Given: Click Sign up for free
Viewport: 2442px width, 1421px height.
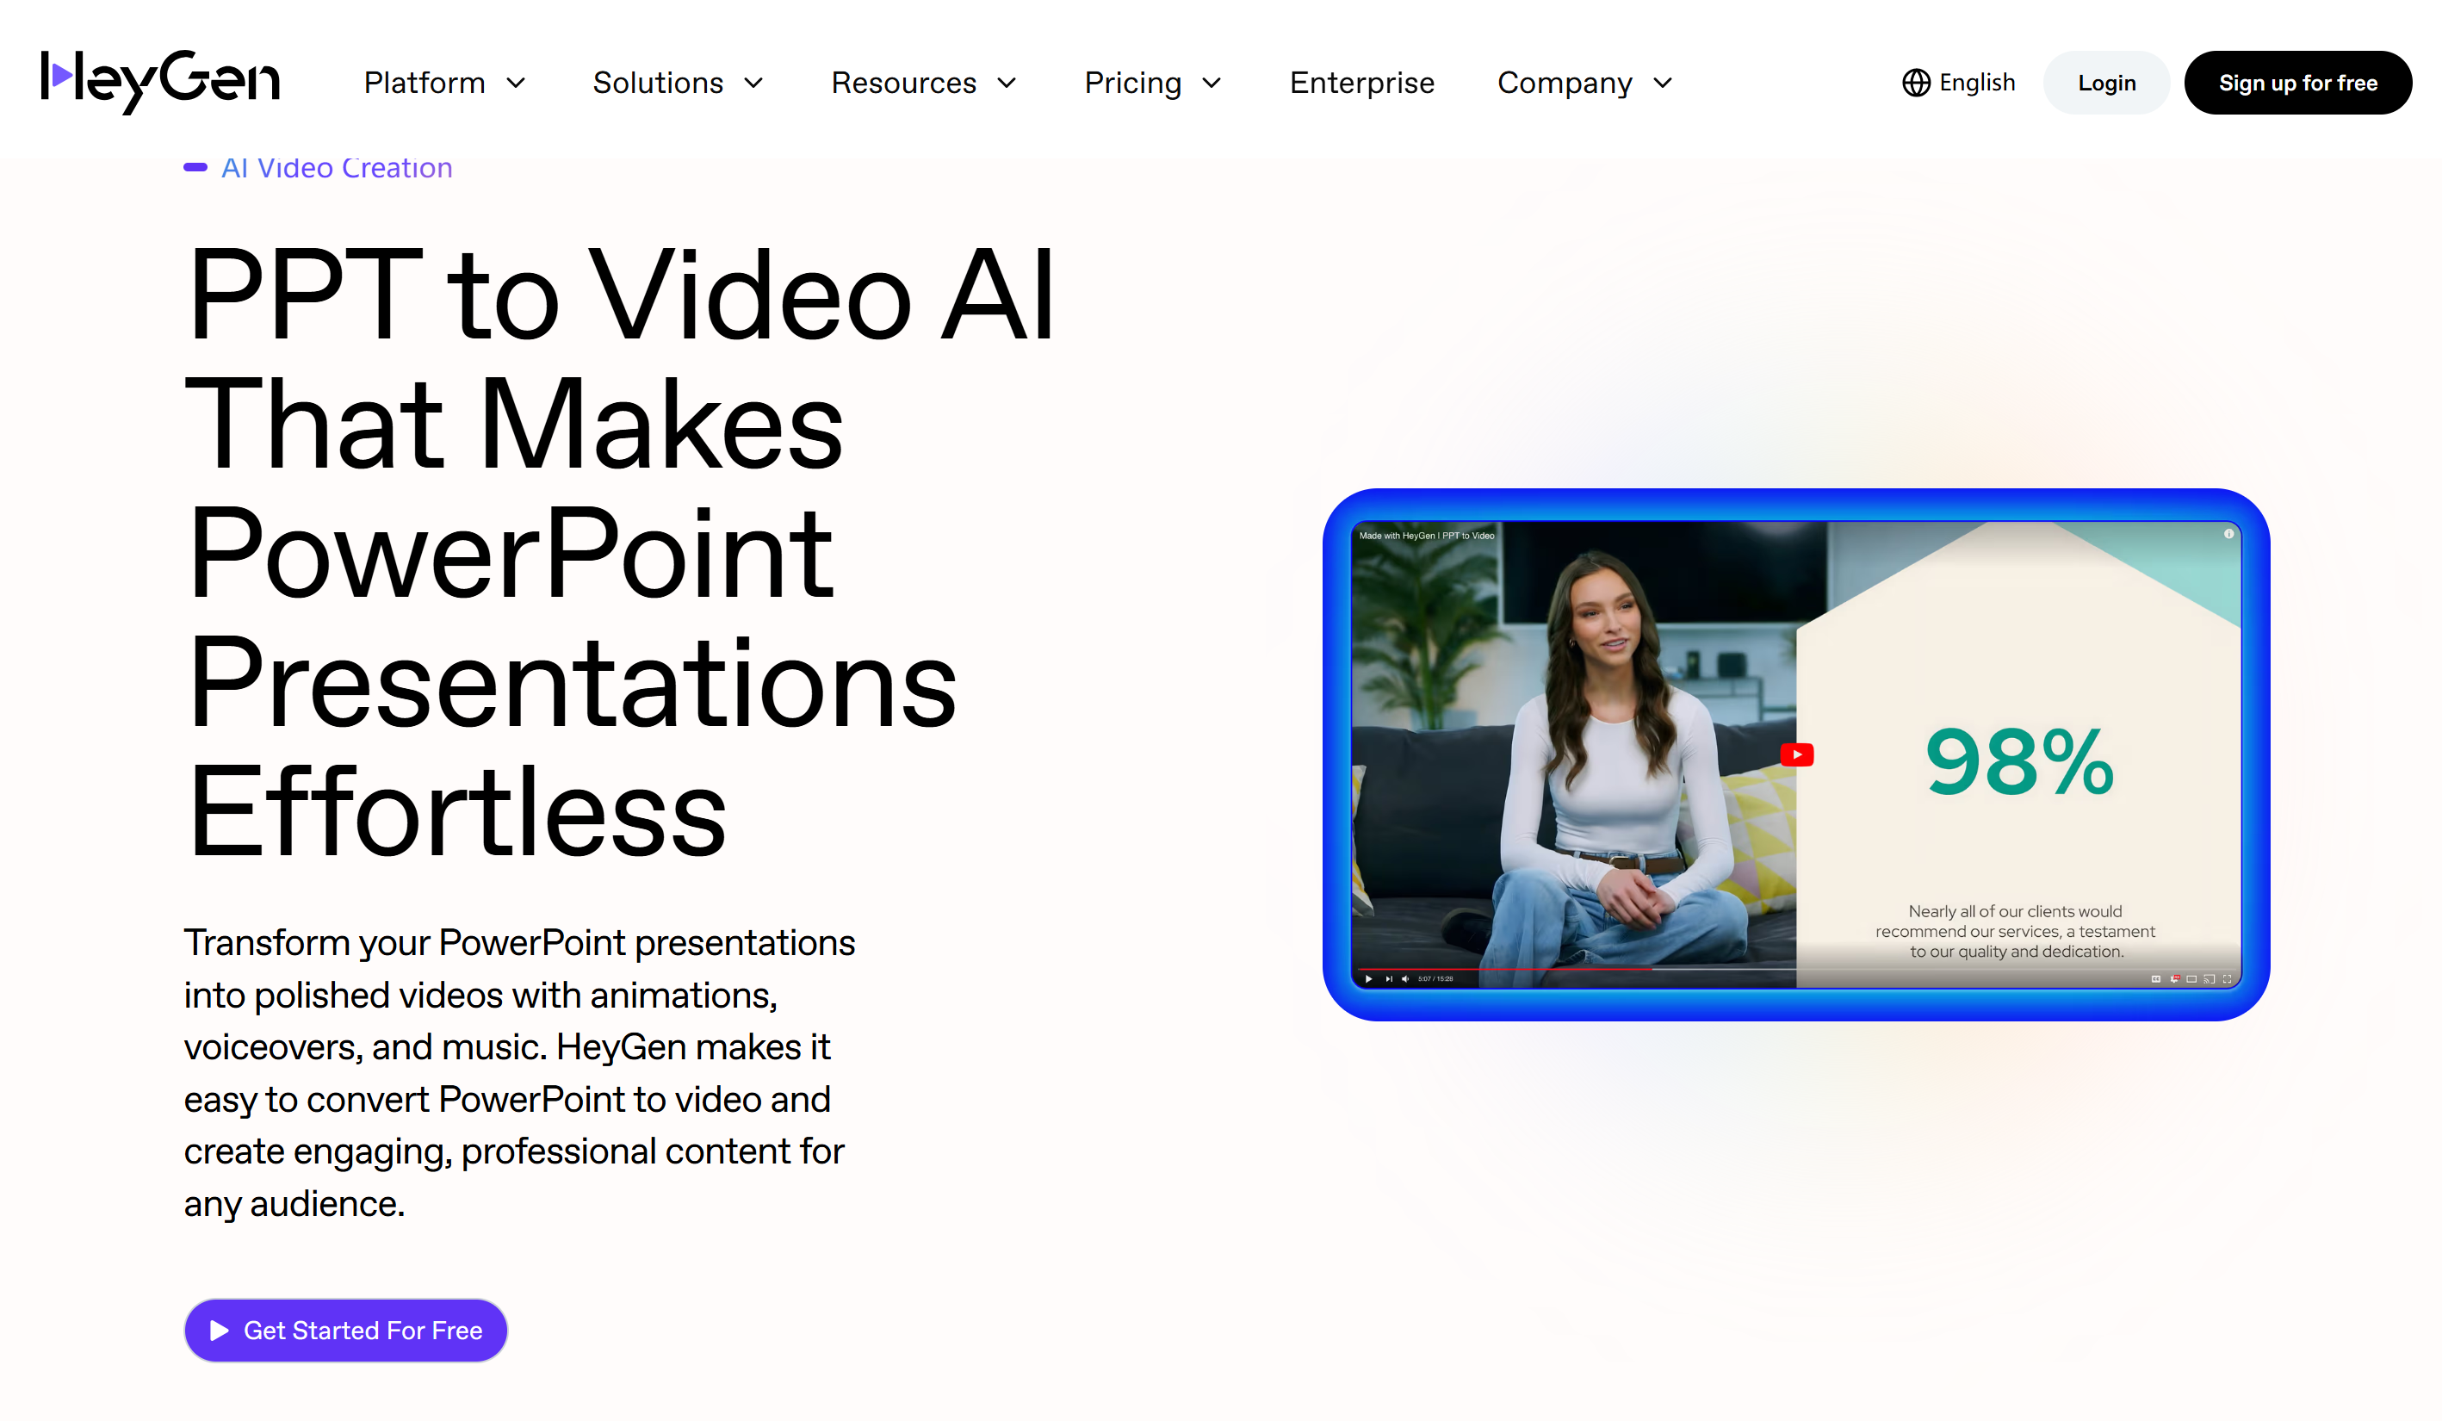Looking at the screenshot, I should tap(2297, 83).
